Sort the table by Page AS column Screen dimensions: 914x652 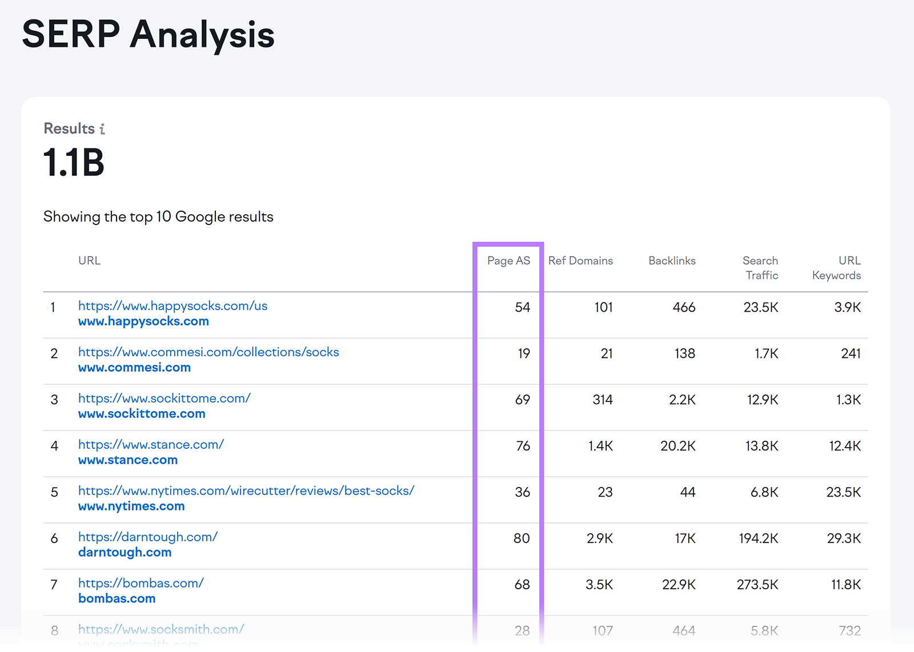tap(507, 260)
